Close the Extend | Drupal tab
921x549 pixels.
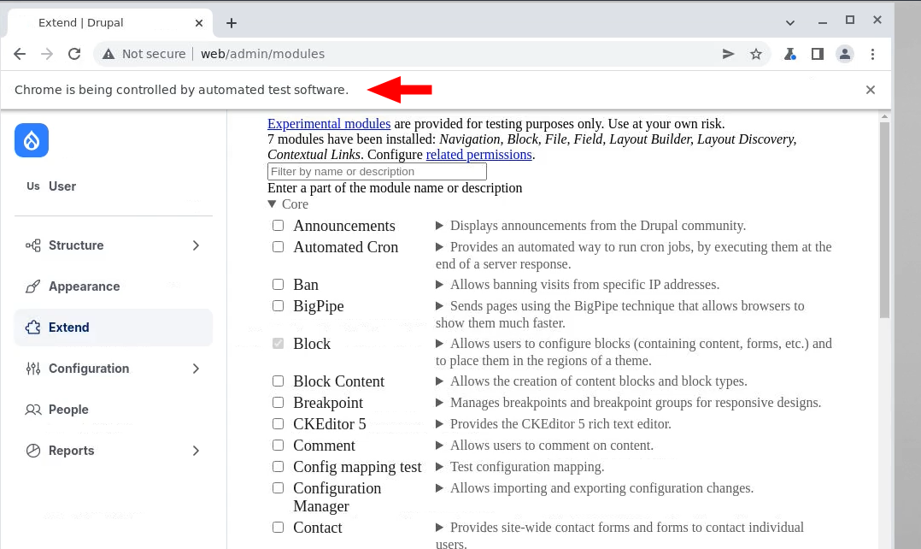[x=199, y=23]
